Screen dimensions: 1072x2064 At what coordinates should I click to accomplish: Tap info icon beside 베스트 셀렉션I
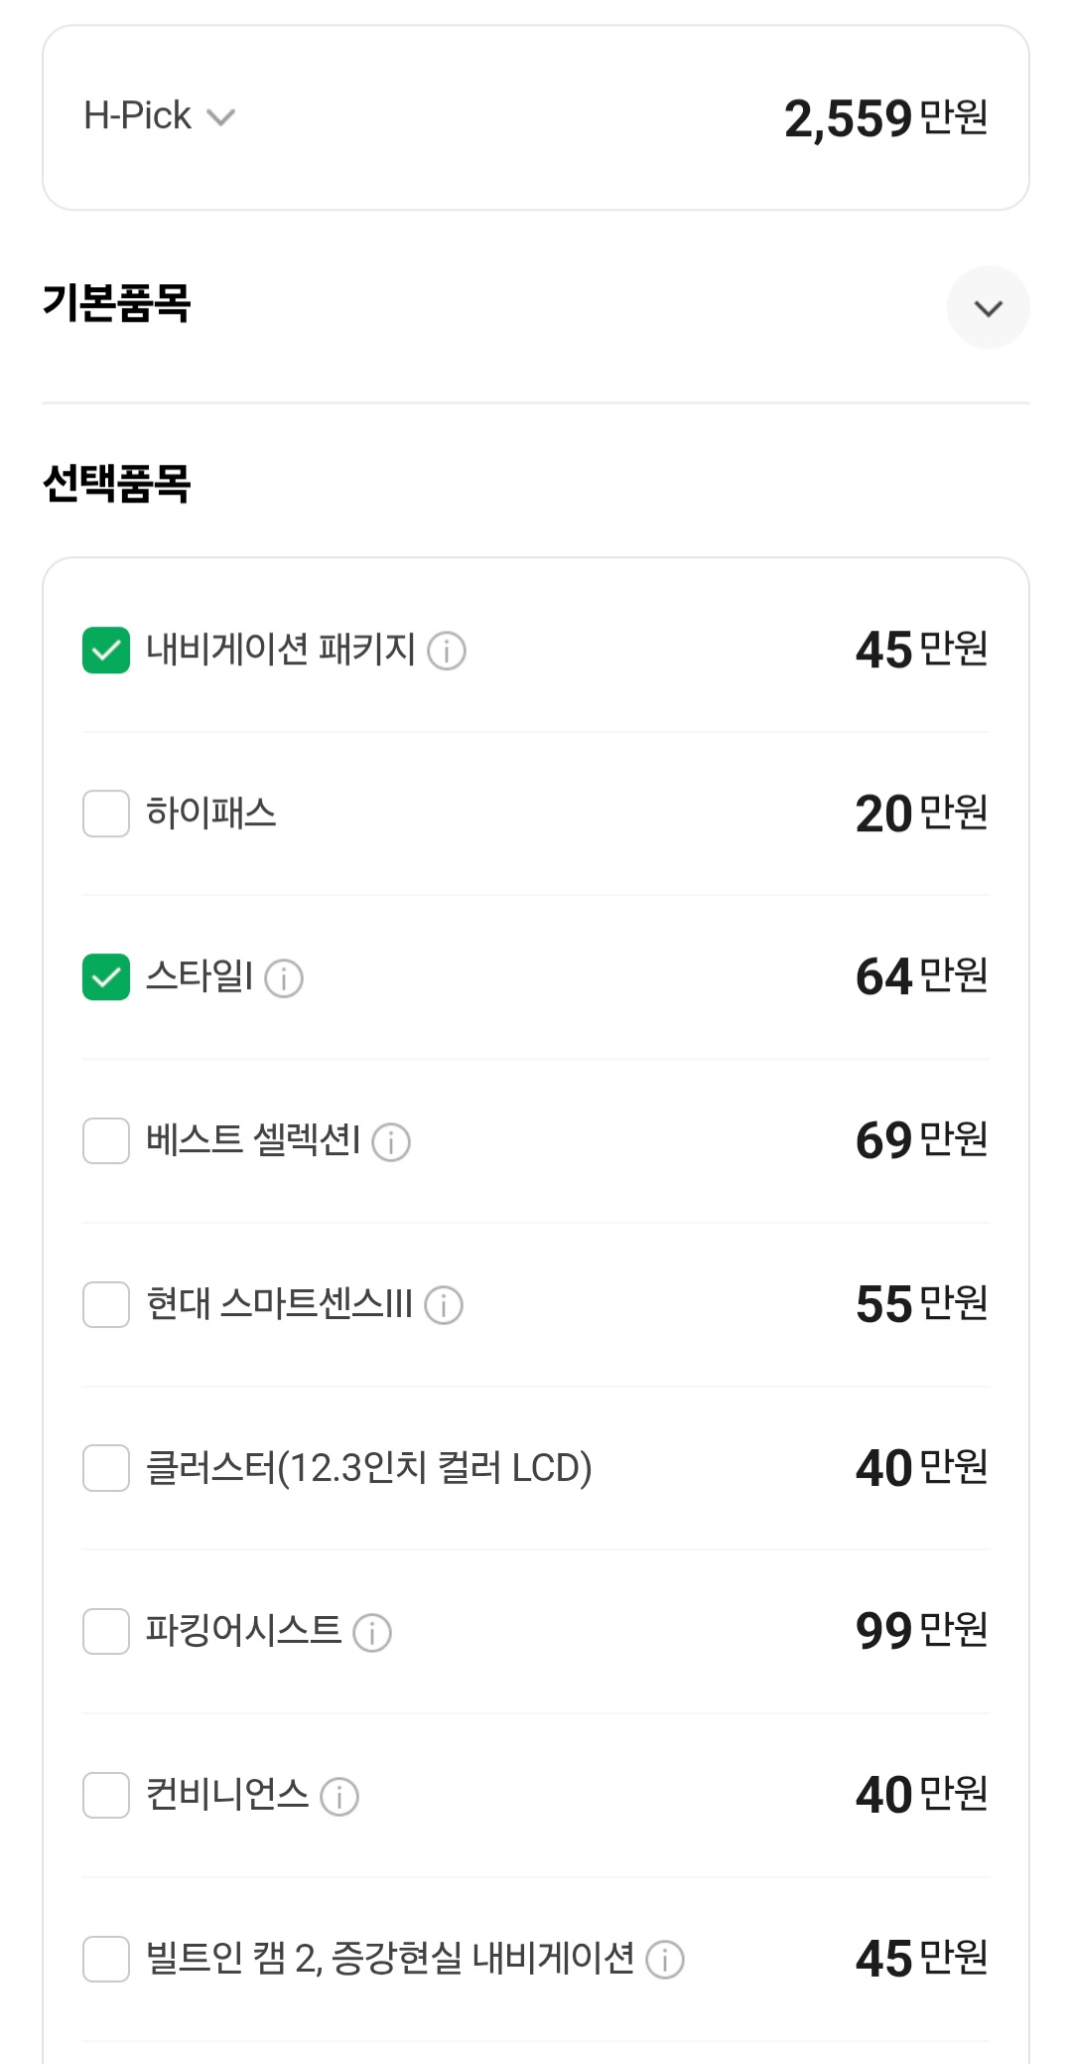[391, 1142]
